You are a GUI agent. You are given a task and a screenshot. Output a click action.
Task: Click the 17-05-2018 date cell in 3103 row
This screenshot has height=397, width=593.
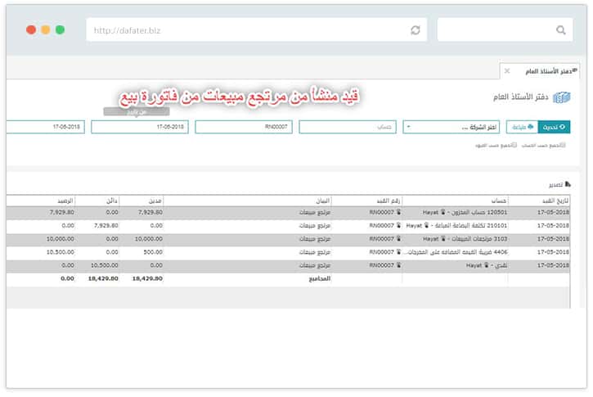[x=553, y=239]
